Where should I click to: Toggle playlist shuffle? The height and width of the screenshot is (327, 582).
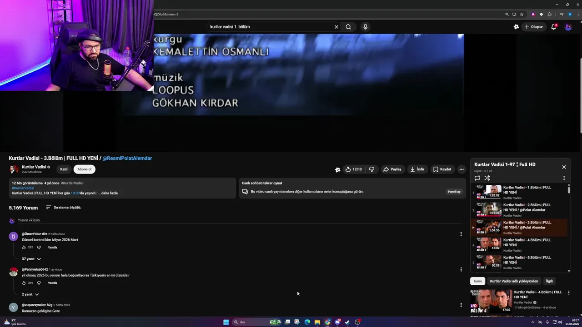click(x=487, y=178)
